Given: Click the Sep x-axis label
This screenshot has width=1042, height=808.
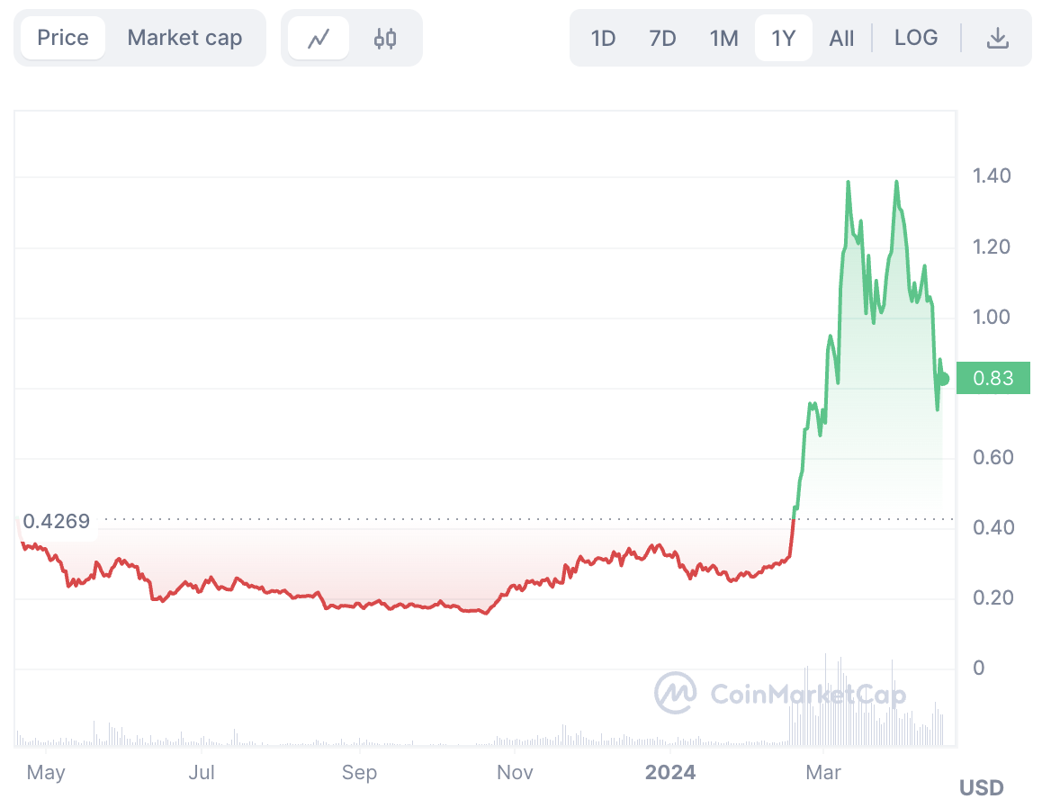Looking at the screenshot, I should (359, 773).
